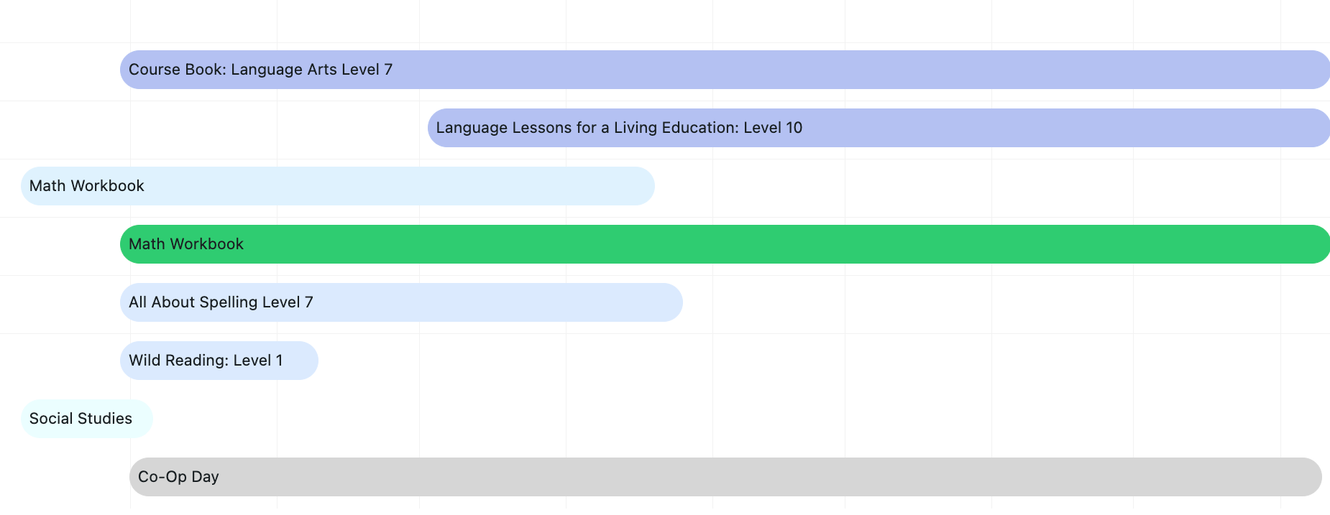This screenshot has height=515, width=1330.
Task: Click the empty row above Course Book bar
Action: (647, 22)
